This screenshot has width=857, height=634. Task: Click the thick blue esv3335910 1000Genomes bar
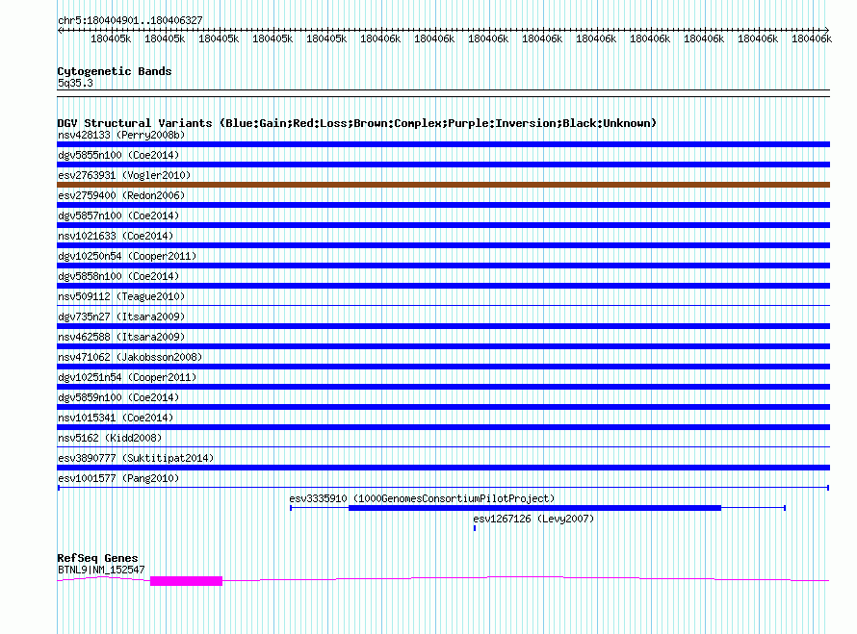tap(534, 507)
